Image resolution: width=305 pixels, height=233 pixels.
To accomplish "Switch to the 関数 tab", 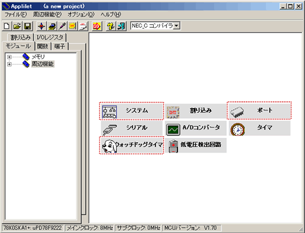I will point(43,46).
